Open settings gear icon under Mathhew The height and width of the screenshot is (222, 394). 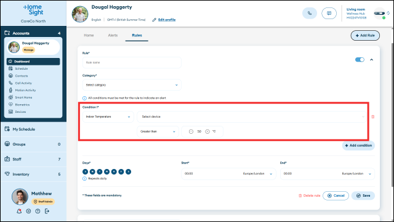(x=28, y=211)
